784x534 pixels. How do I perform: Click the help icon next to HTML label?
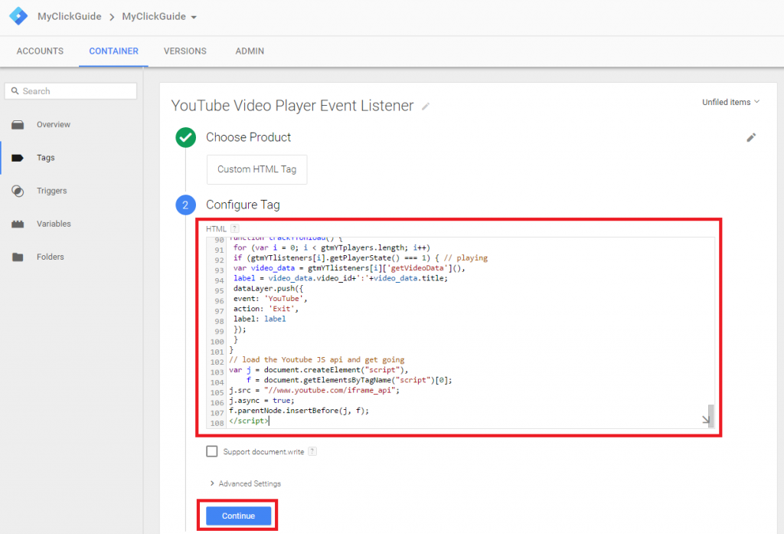[x=234, y=228]
